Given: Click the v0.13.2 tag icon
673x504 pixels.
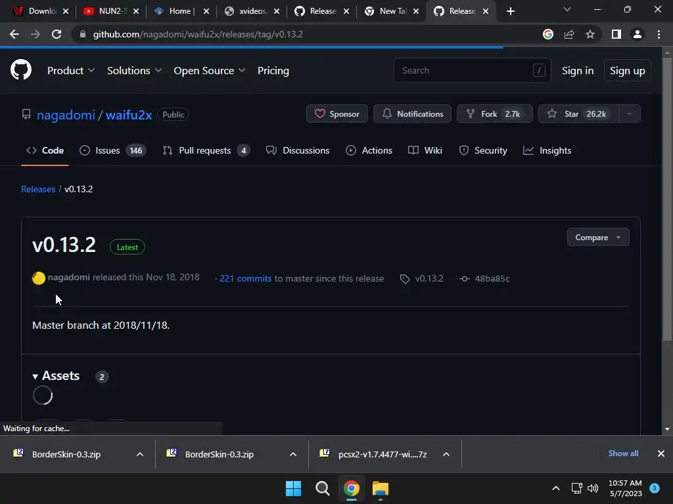Looking at the screenshot, I should (405, 279).
